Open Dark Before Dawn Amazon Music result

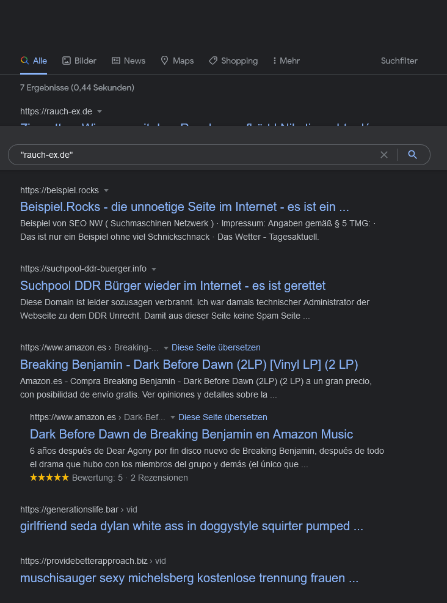click(x=191, y=434)
